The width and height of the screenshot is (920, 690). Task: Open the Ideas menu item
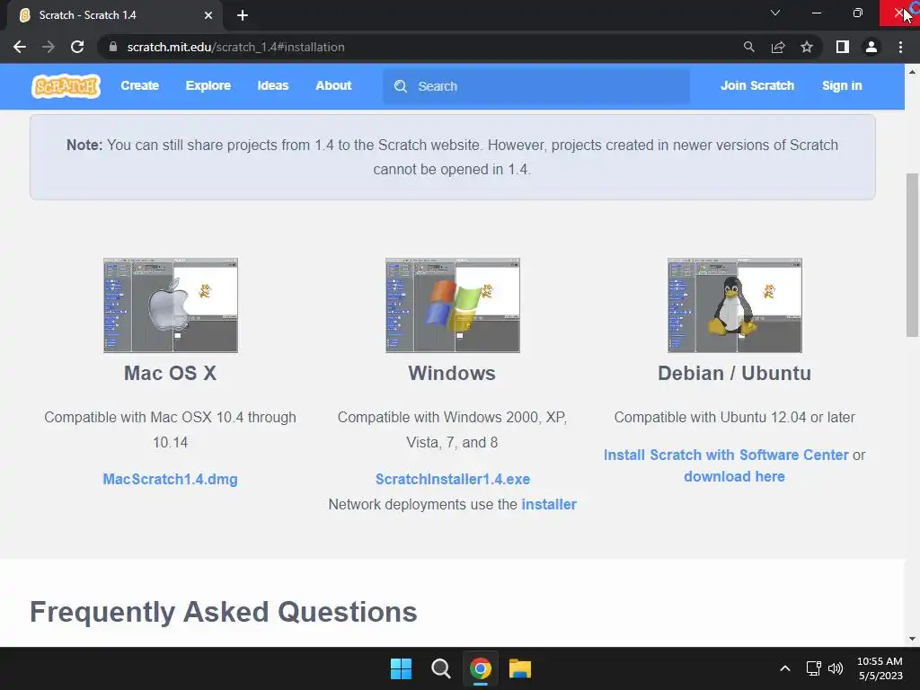[273, 85]
